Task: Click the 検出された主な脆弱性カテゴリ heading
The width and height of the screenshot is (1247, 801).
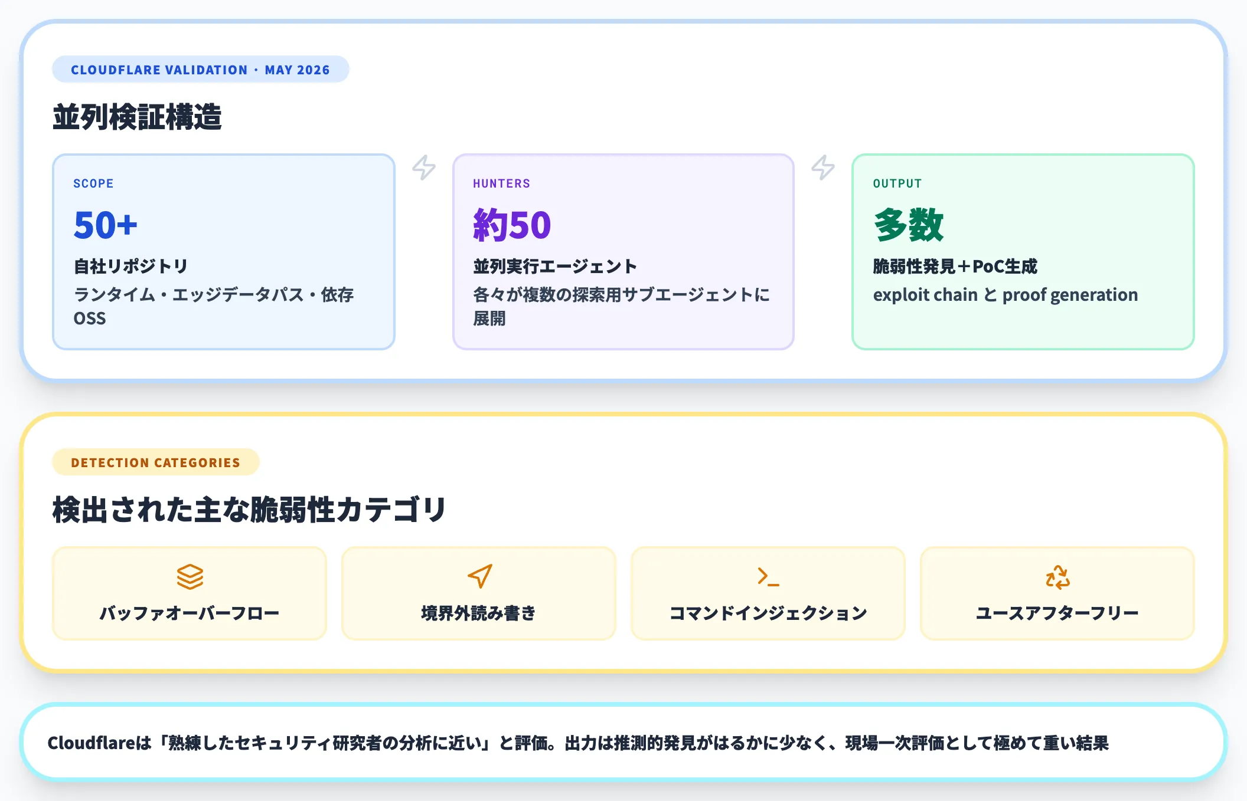Action: click(x=249, y=510)
